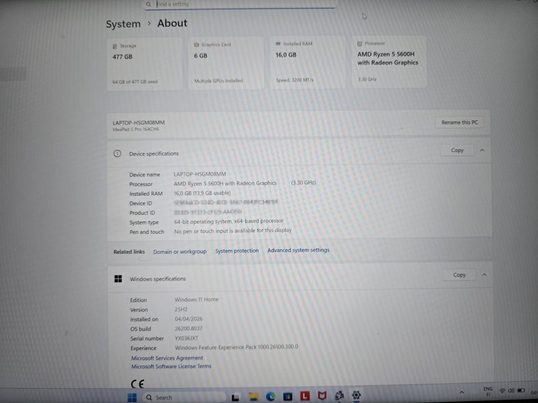Click the magnifier icon in Find a setting
Screen dimensions: 538x403
(x=149, y=4)
